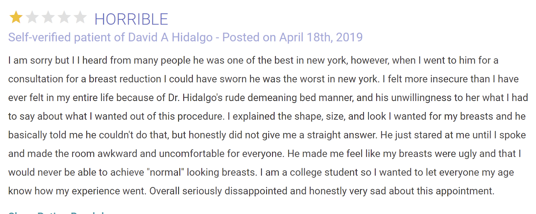Click the first gold rating star
Viewport: 536px width, 214px height.
pos(16,17)
